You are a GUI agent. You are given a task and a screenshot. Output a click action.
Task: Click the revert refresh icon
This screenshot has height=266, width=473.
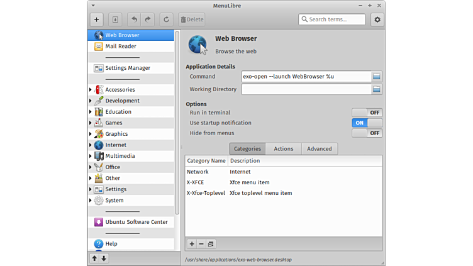point(167,19)
